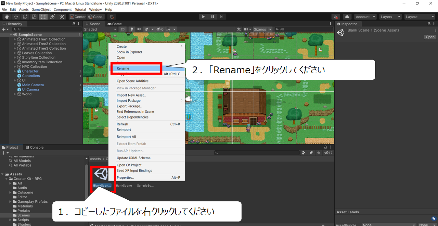The height and width of the screenshot is (226, 438).
Task: Toggle scene grid visibility
Action: tap(168, 29)
